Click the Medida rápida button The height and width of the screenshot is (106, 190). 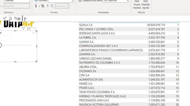click(145, 5)
